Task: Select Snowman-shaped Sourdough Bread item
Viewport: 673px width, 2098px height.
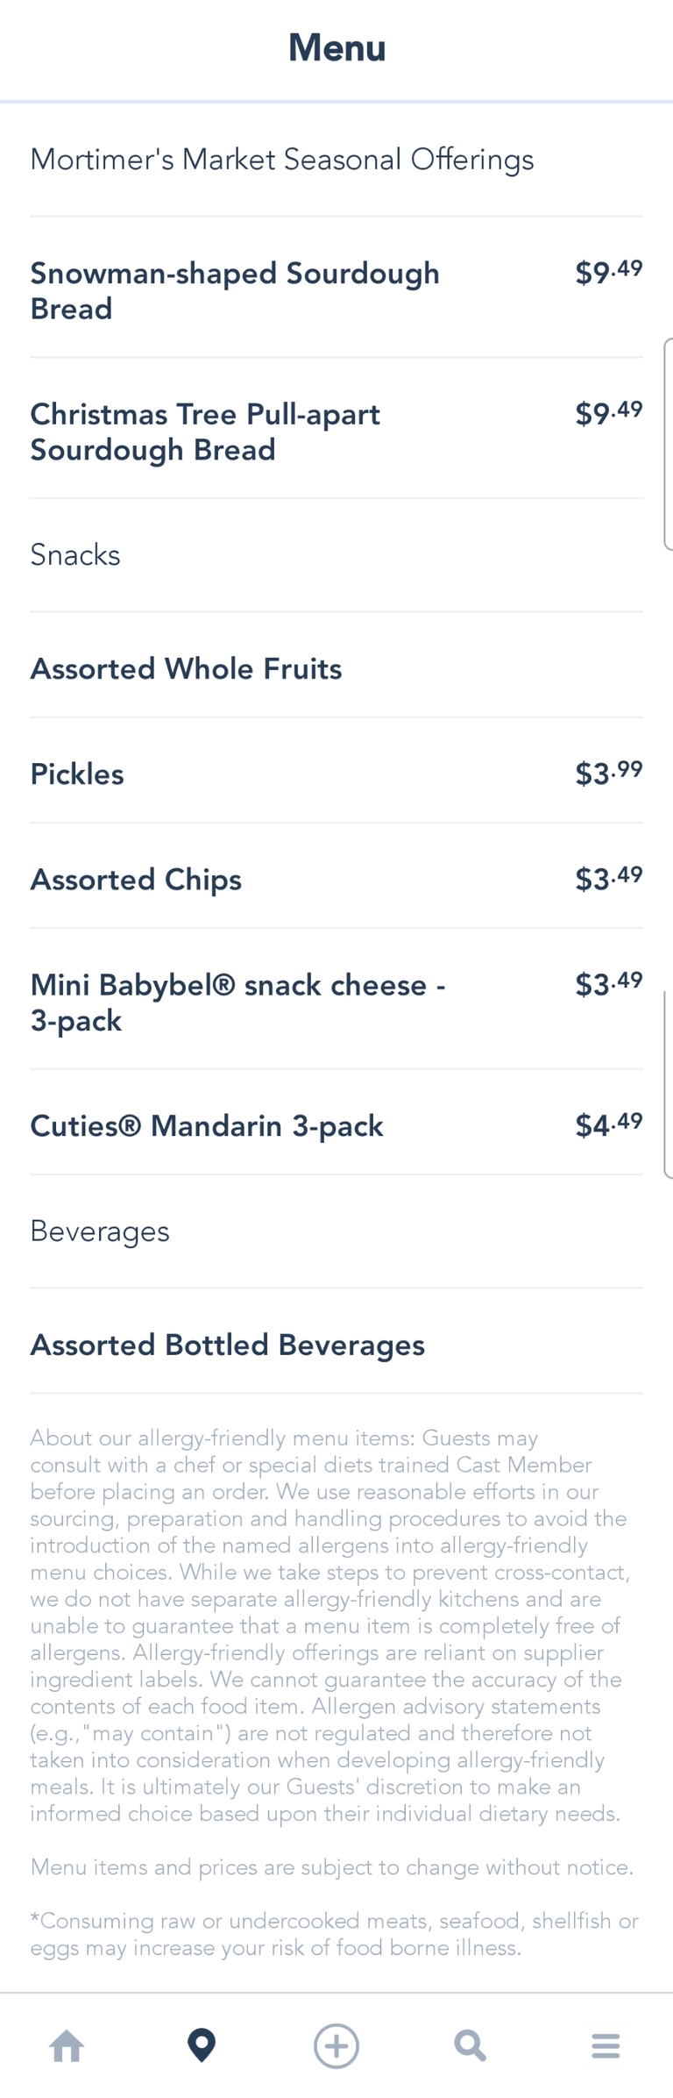Action: click(x=235, y=290)
